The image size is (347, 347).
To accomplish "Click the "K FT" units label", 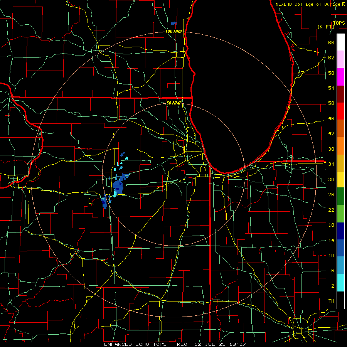I will [326, 27].
